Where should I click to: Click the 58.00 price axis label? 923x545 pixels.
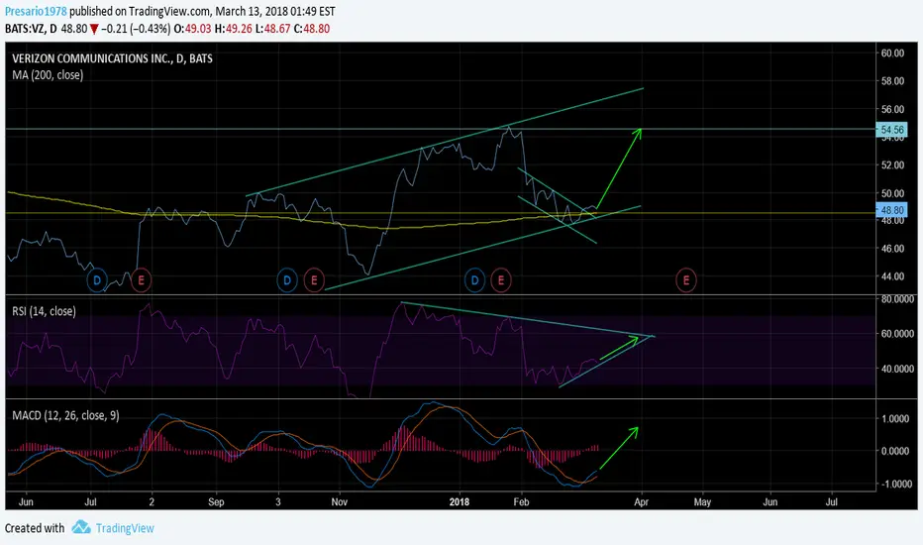[892, 80]
